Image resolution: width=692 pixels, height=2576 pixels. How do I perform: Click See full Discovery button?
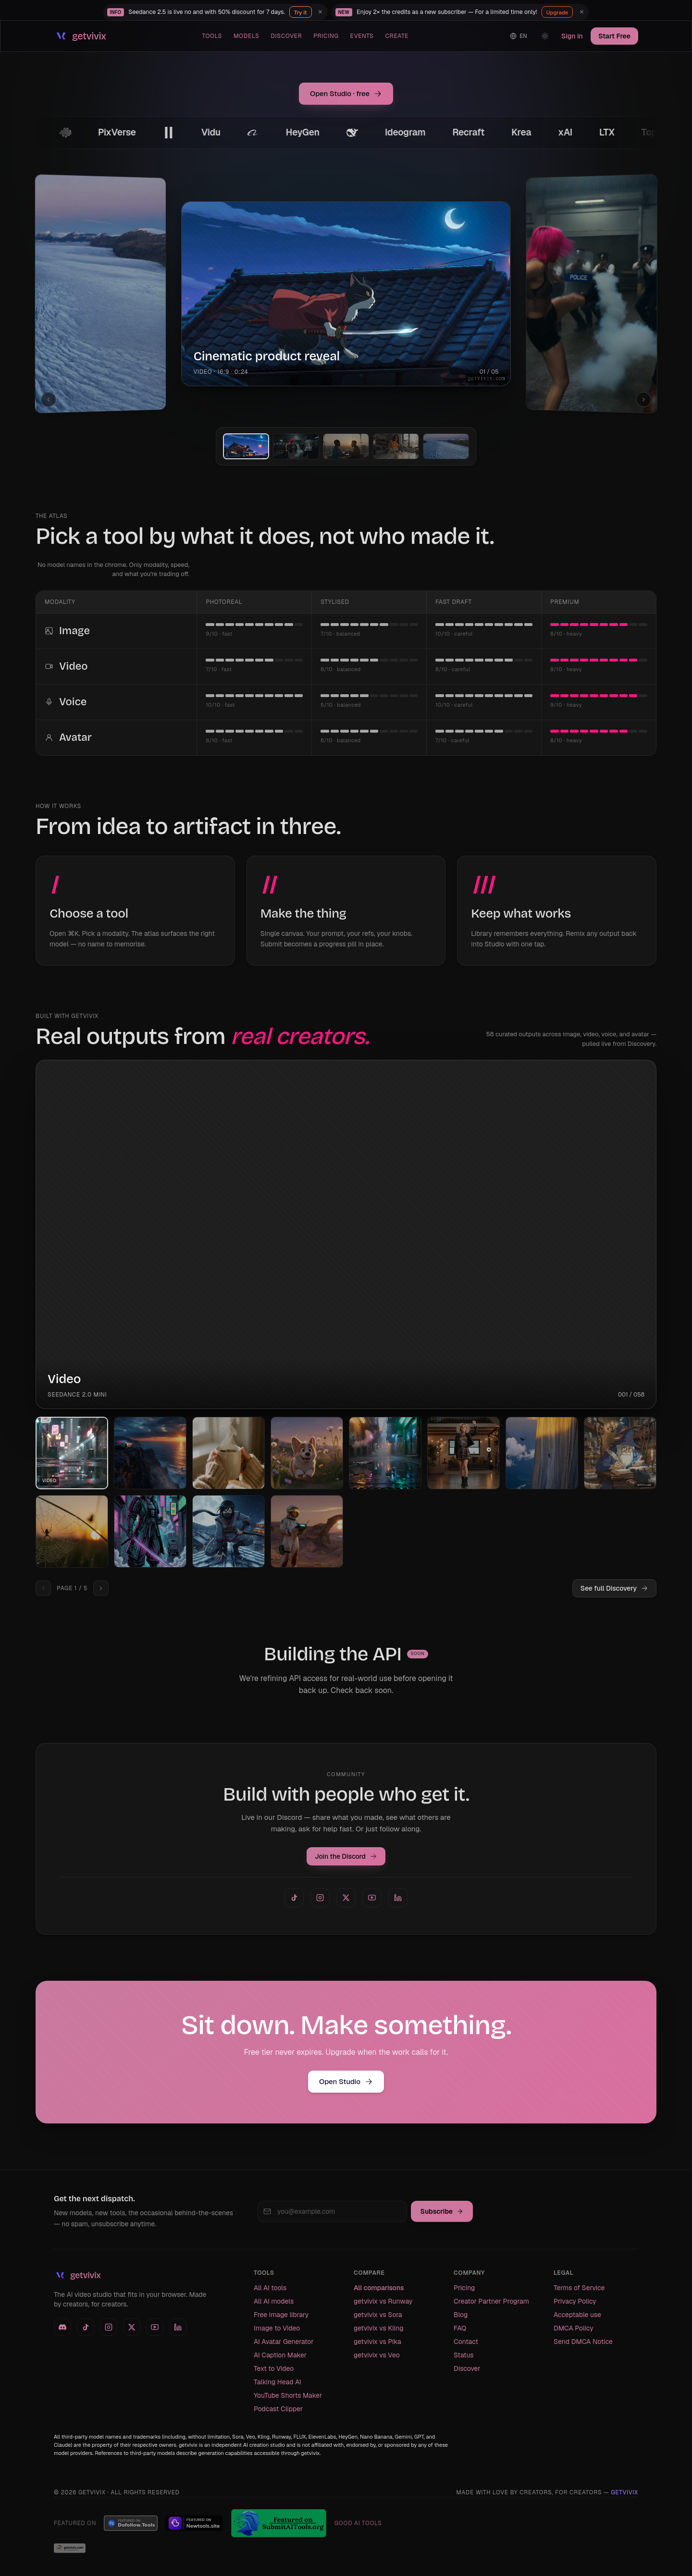click(x=614, y=1588)
